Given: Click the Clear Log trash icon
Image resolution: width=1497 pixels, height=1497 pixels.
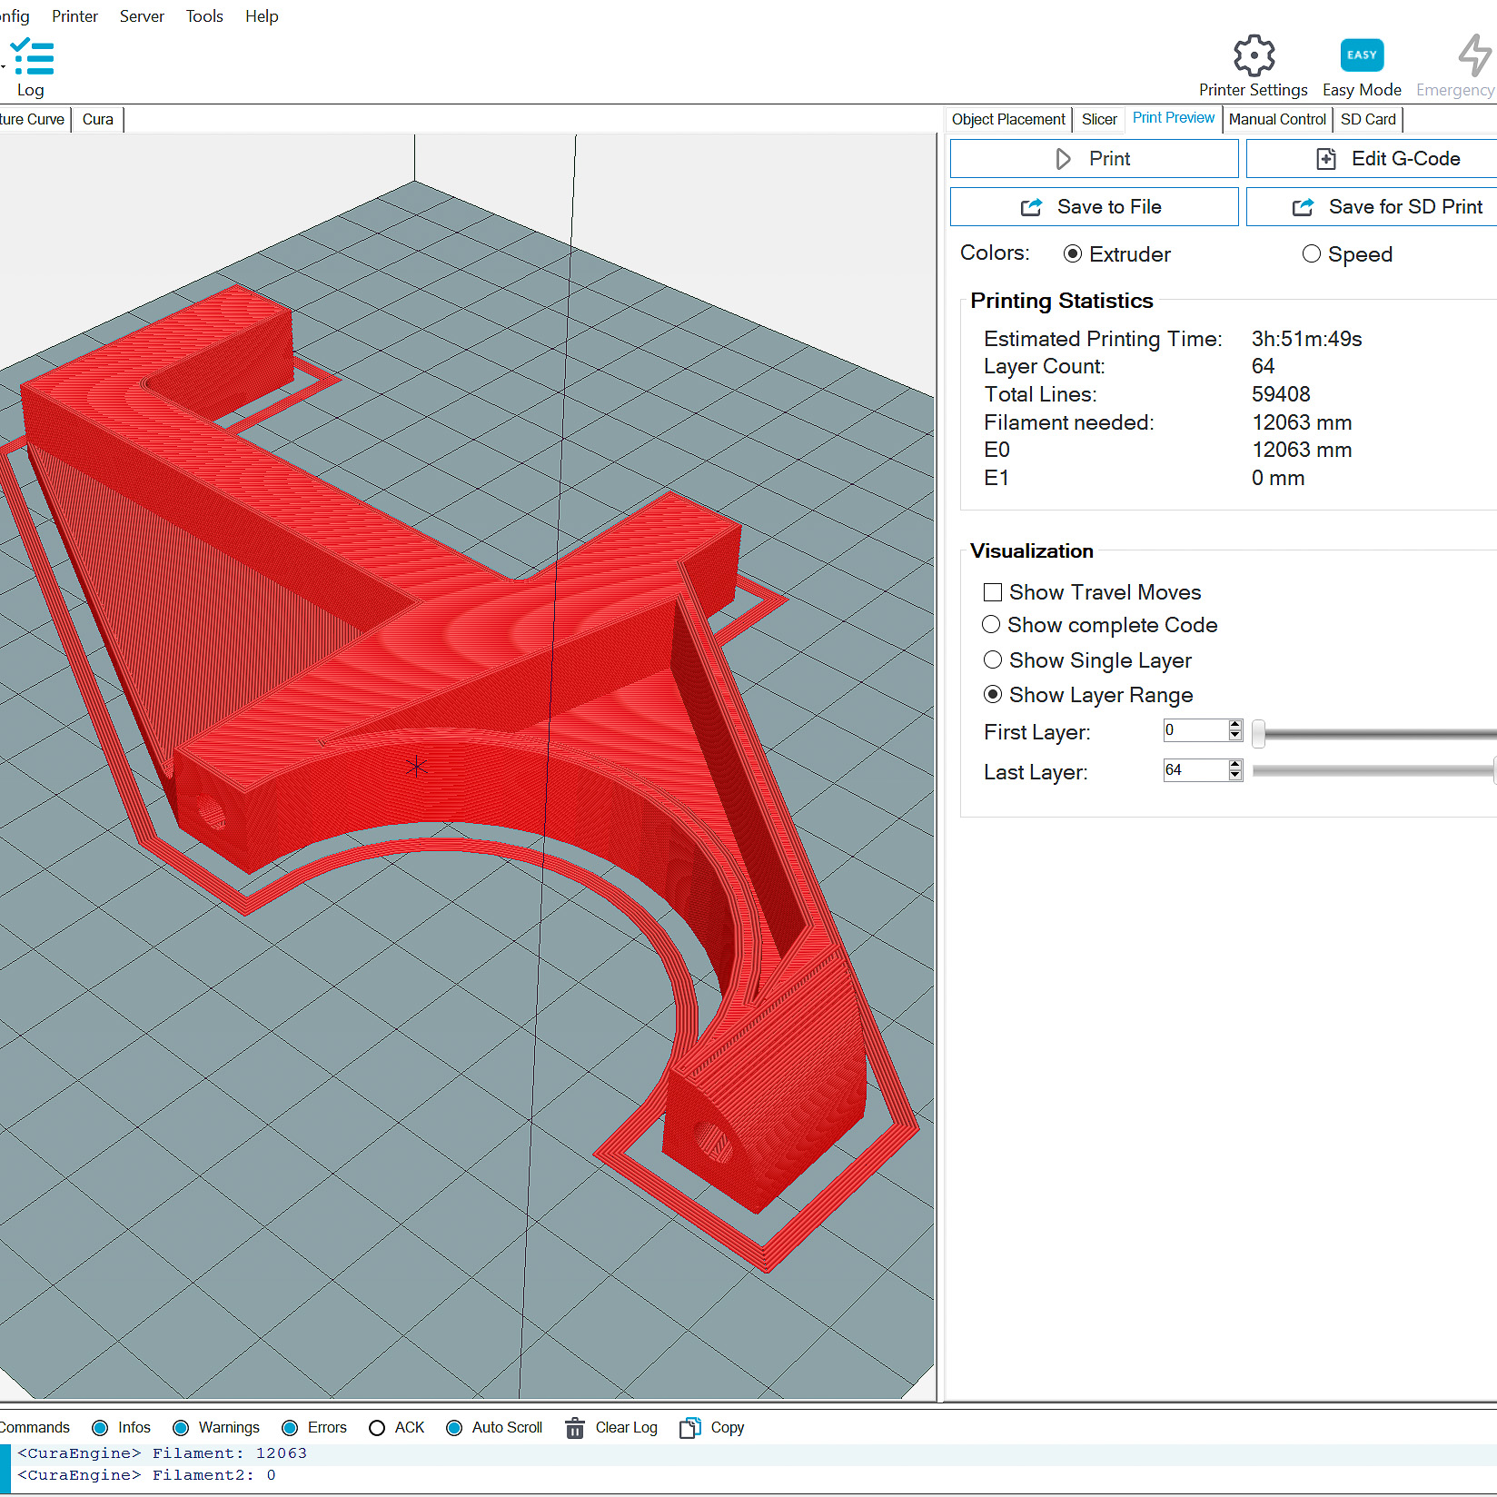Looking at the screenshot, I should click(x=575, y=1428).
